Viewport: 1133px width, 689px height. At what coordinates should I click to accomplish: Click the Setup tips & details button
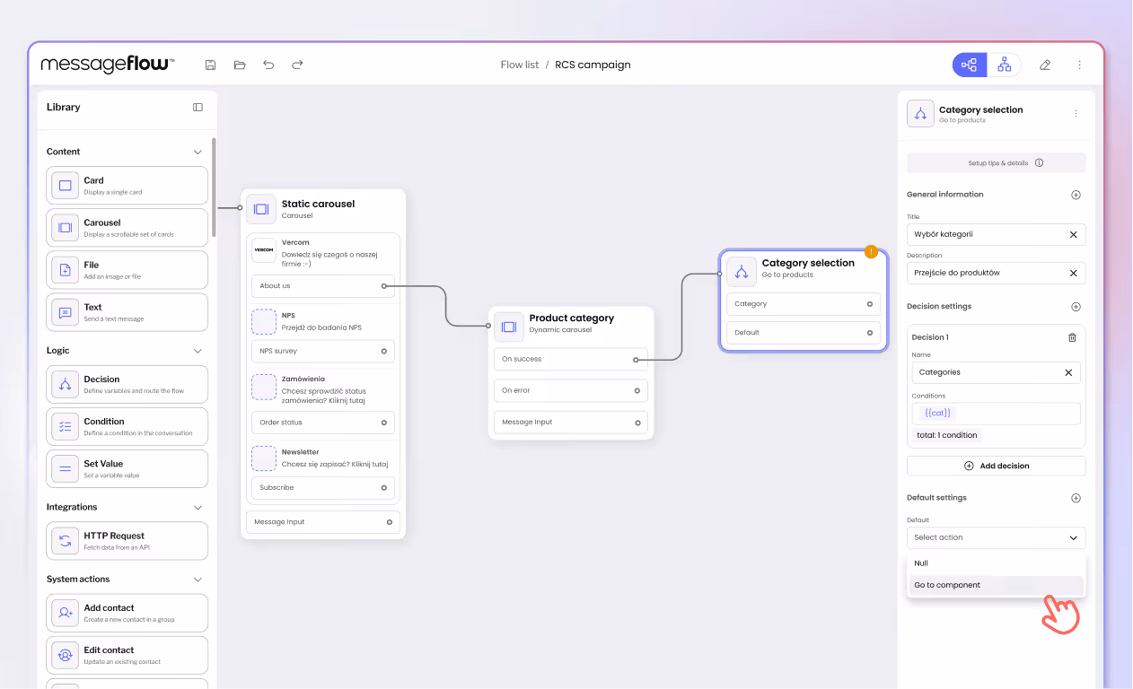[996, 162]
